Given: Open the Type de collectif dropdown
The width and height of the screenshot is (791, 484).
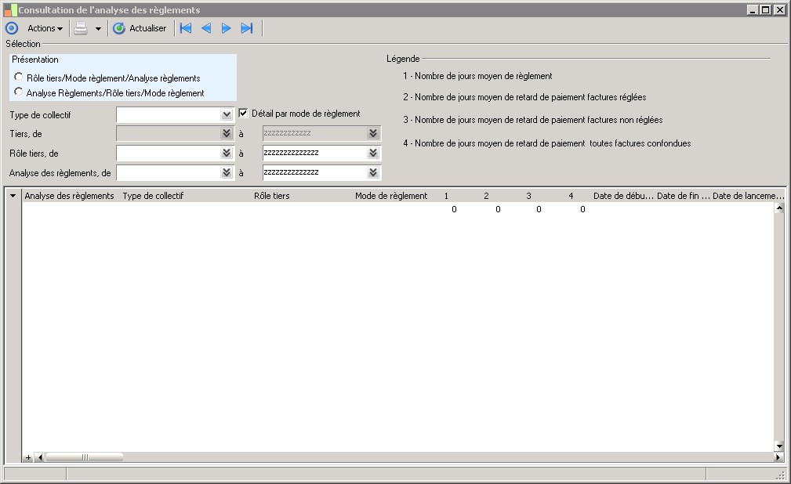Looking at the screenshot, I should click(227, 114).
